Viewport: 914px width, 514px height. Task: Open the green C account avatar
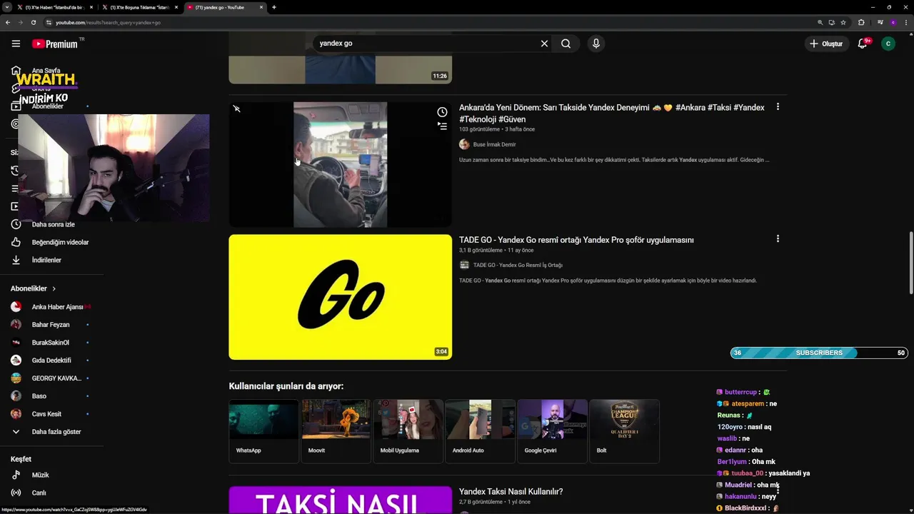888,44
